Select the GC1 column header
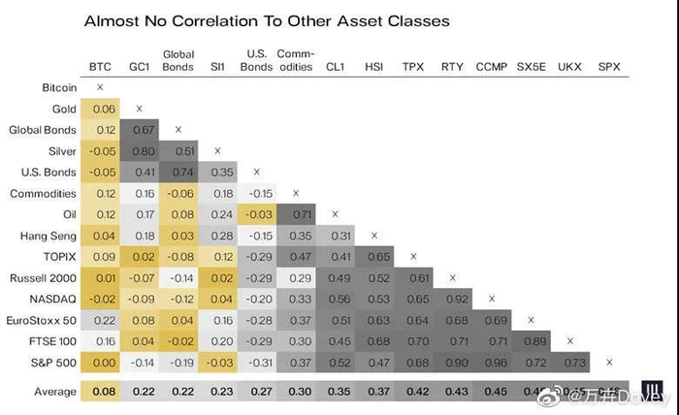This screenshot has width=679, height=415. click(139, 67)
